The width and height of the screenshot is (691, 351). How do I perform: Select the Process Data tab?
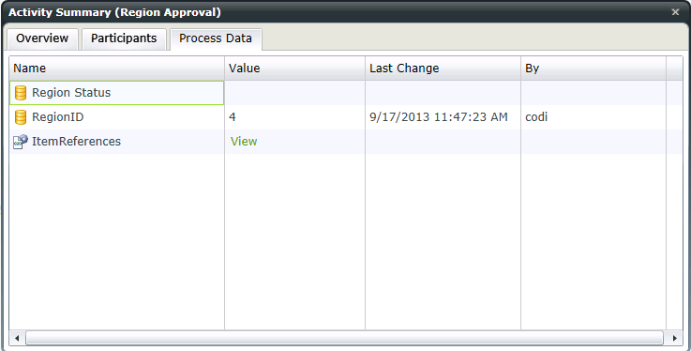[x=216, y=38]
